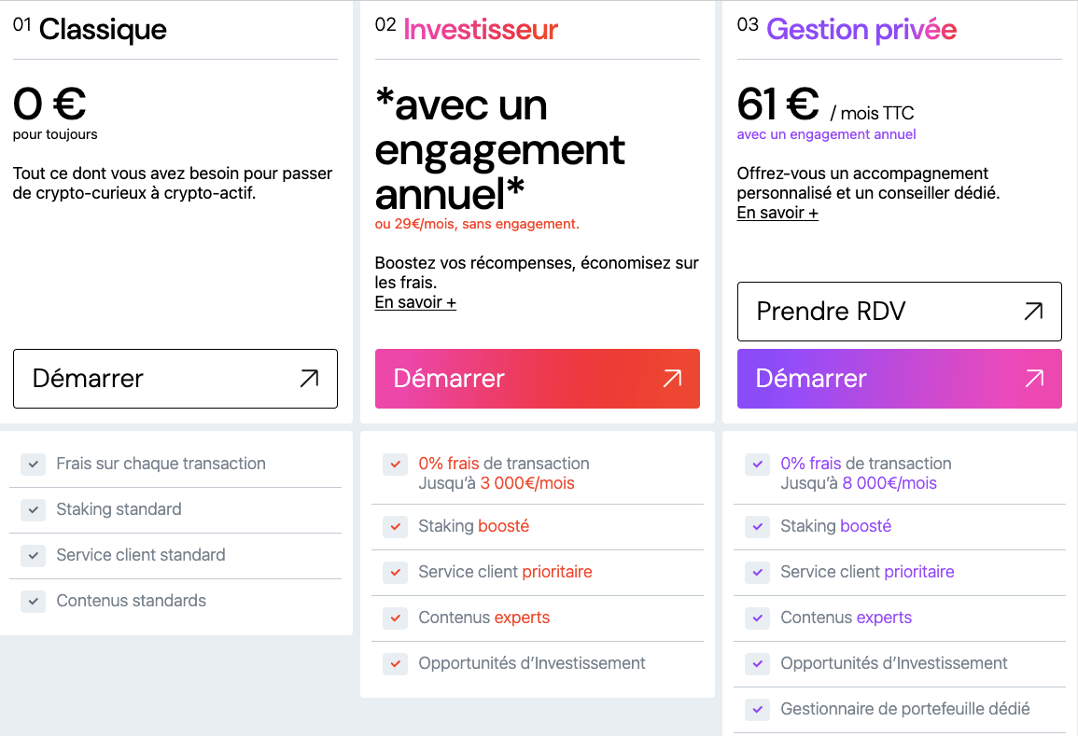Book an appointment with Prendre RDV
The height and width of the screenshot is (736, 1078).
[899, 312]
